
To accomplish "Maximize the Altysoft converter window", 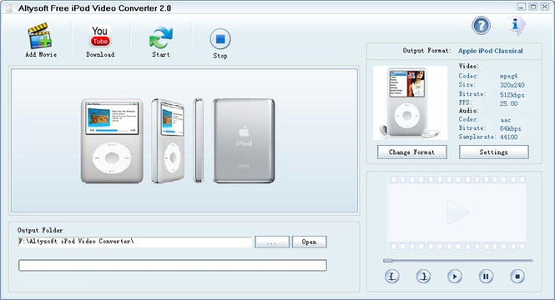I will tap(533, 7).
